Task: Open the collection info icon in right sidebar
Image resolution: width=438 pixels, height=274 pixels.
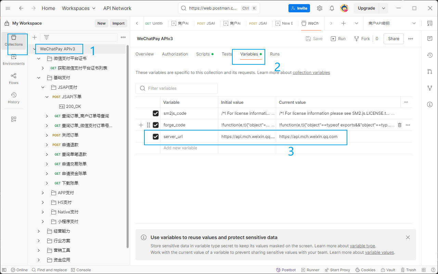Action: 430,104
